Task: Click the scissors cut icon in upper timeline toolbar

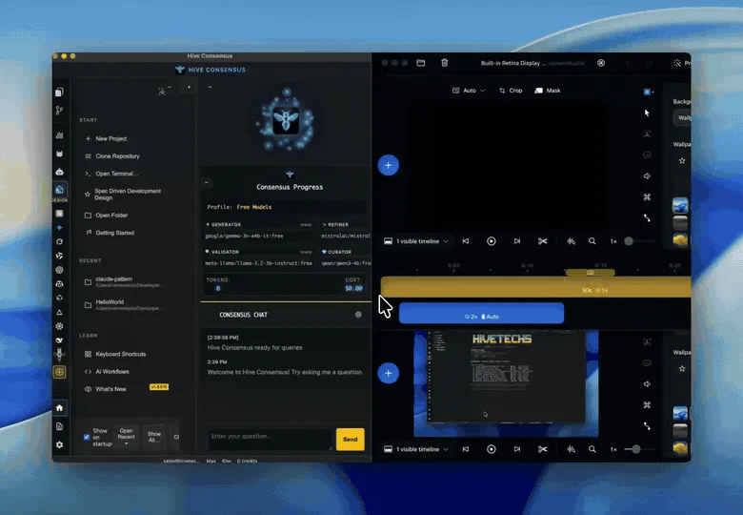Action: 543,241
